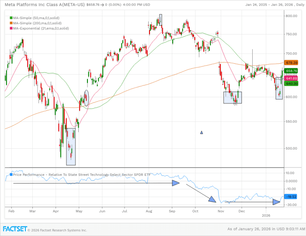Viewport: 306px width, 236px height.
Task: Click the Oct month label on time axis
Action: [195, 211]
